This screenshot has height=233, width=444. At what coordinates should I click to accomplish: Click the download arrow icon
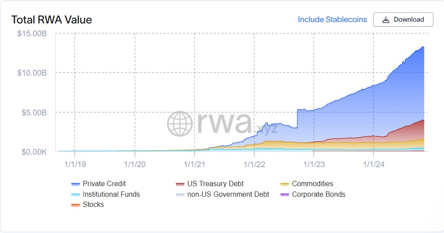[x=386, y=20]
